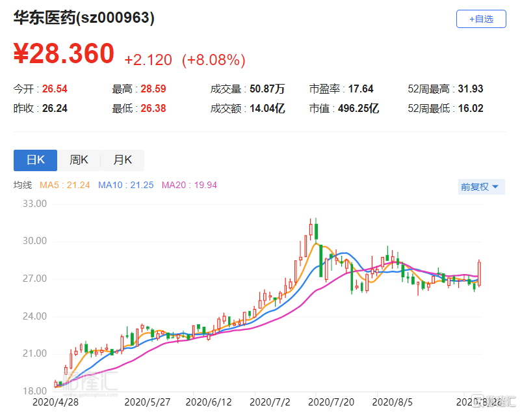
Task: Click the 21.00 y-axis label
Action: coord(34,353)
